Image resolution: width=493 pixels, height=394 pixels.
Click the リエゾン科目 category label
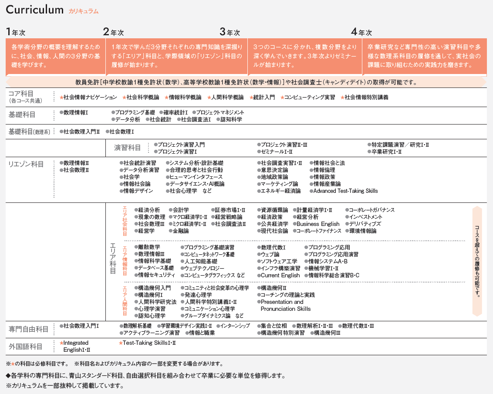point(26,164)
